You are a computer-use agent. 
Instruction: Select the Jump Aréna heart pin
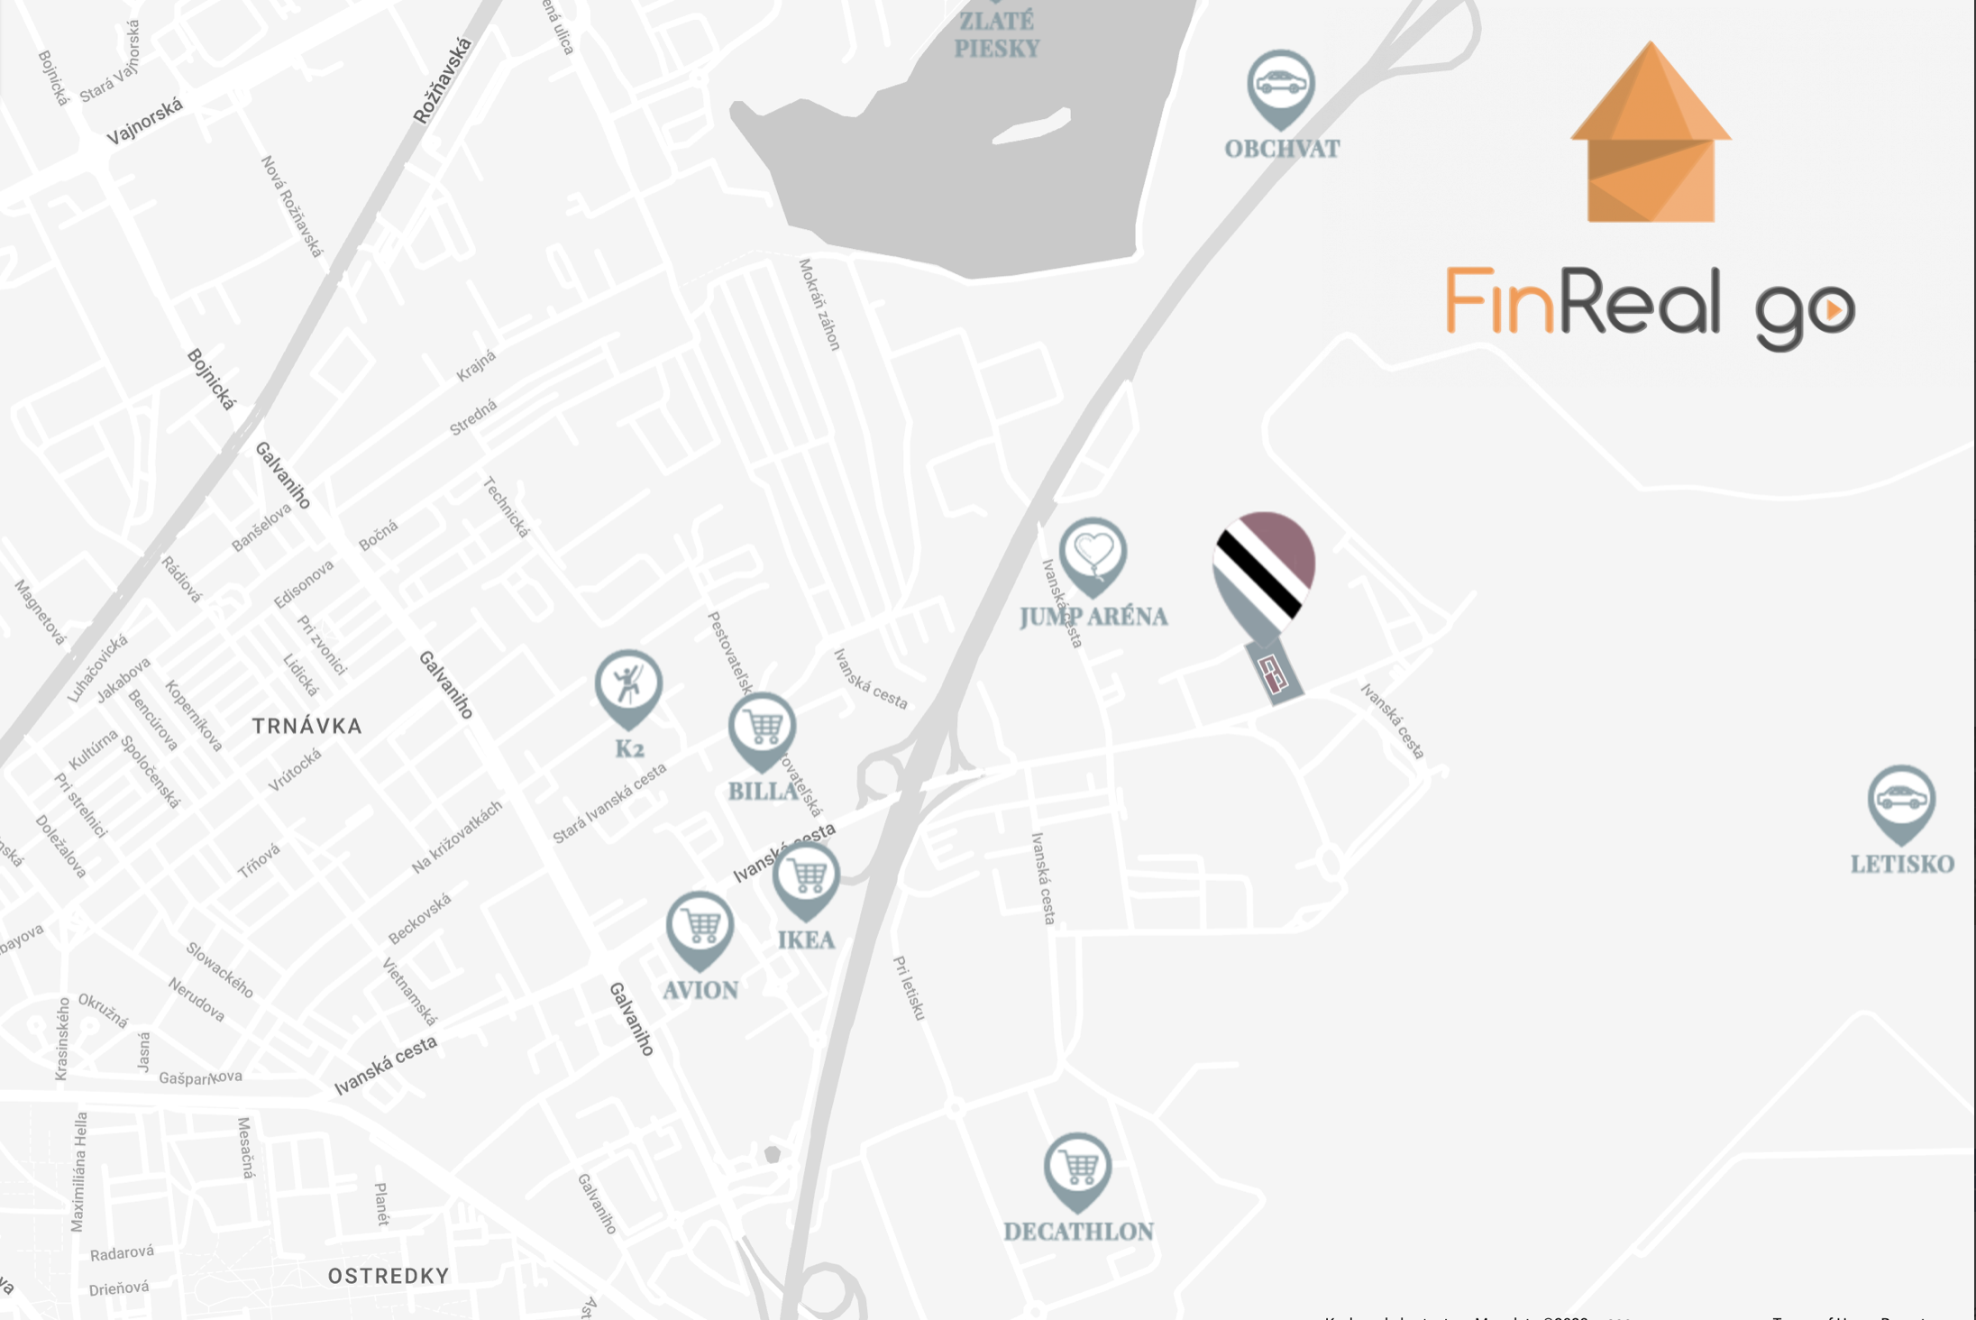tap(1093, 556)
